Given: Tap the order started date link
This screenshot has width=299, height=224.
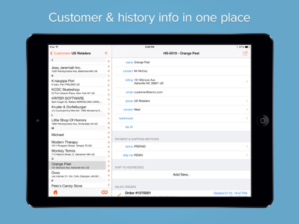Looking at the screenshot, I should pyautogui.click(x=230, y=193).
